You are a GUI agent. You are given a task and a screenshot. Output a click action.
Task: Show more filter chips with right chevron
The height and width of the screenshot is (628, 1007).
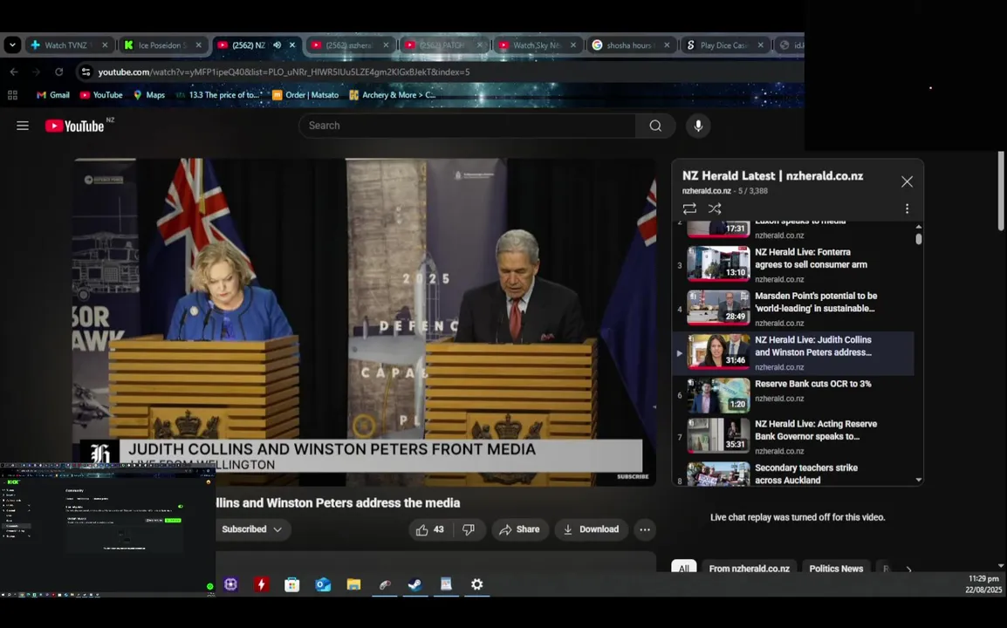908,569
